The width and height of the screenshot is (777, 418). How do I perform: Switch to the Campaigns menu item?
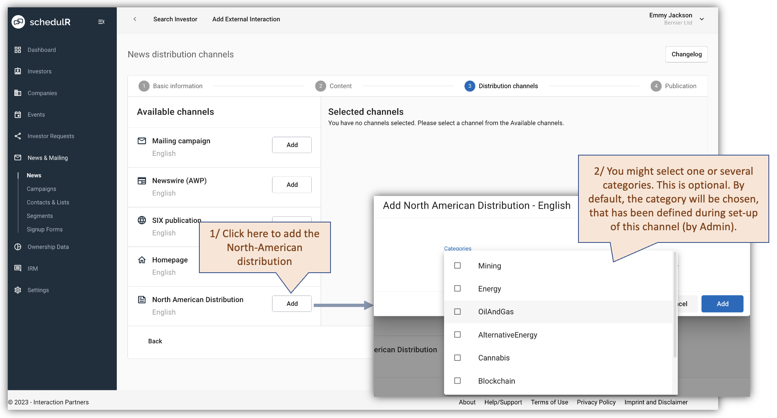point(41,189)
